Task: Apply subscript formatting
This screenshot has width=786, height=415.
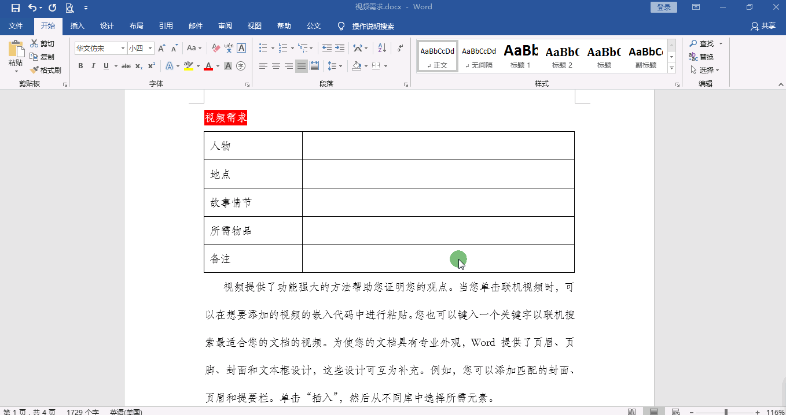Action: click(139, 66)
